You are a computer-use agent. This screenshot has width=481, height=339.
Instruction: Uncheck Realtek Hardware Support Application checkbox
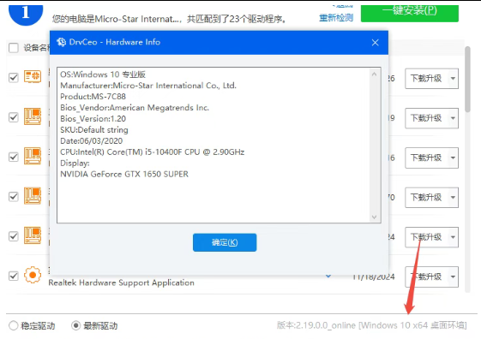pos(14,276)
